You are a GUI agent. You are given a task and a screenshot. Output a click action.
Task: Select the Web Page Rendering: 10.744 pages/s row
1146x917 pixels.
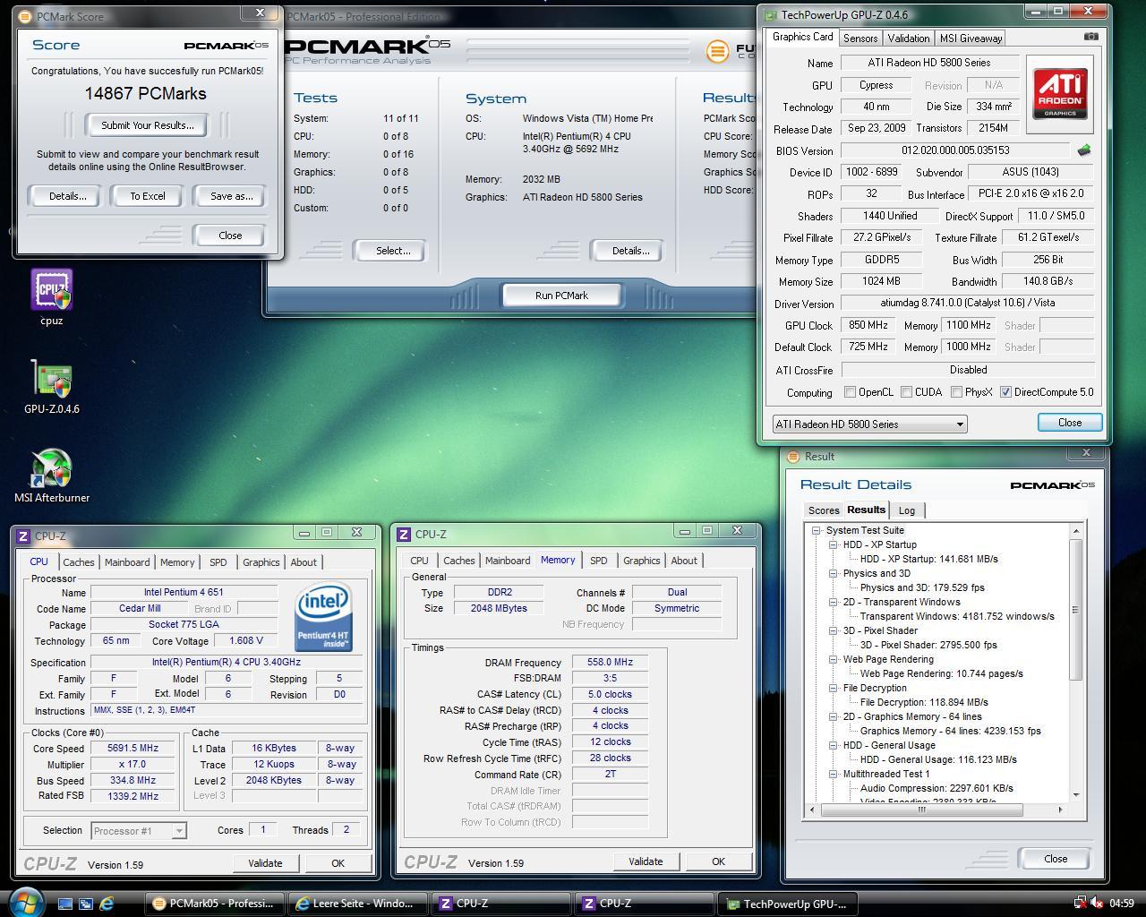click(941, 673)
